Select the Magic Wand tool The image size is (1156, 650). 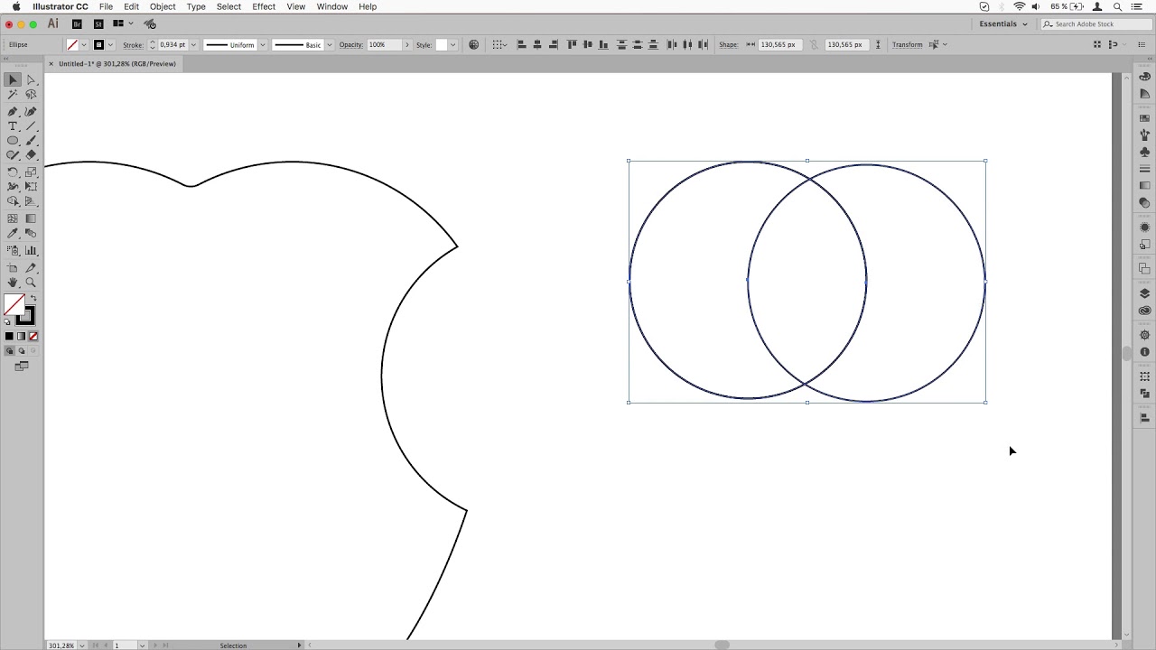point(13,95)
